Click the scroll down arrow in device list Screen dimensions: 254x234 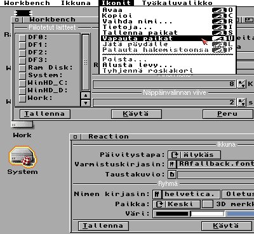(86, 103)
